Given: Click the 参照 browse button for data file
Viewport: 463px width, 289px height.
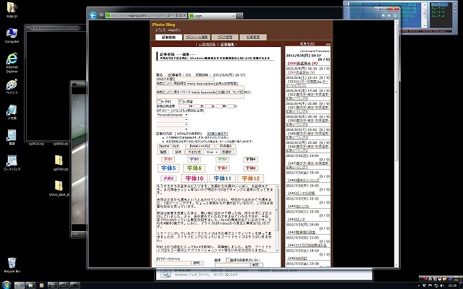Looking at the screenshot, I should (197, 263).
